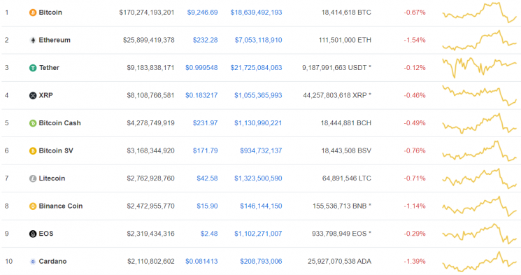
Task: Click the black XRP logo icon
Action: [x=33, y=95]
